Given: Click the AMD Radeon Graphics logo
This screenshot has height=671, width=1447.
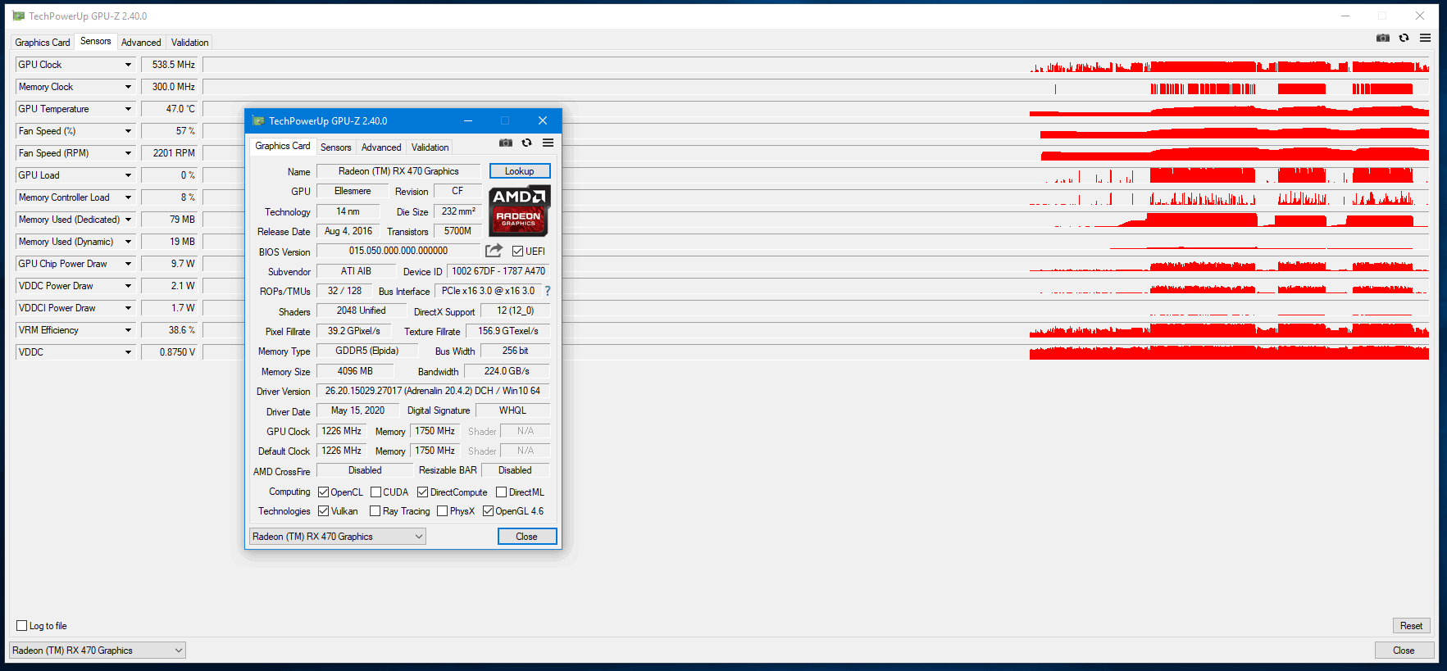Looking at the screenshot, I should click(520, 211).
